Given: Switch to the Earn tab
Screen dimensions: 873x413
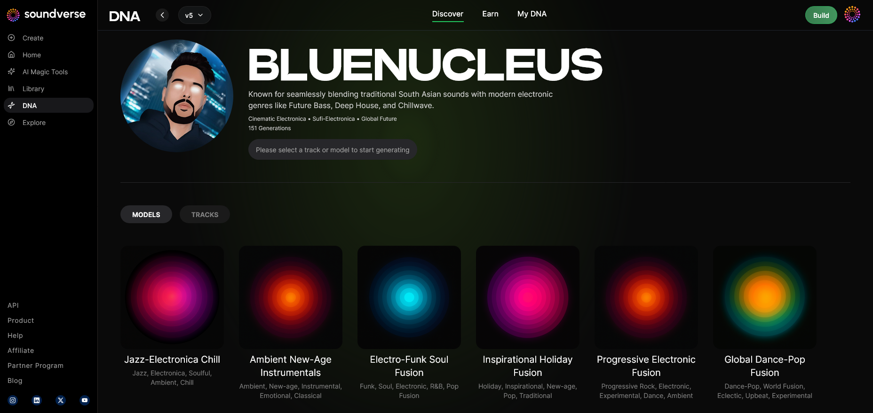Looking at the screenshot, I should pyautogui.click(x=490, y=14).
